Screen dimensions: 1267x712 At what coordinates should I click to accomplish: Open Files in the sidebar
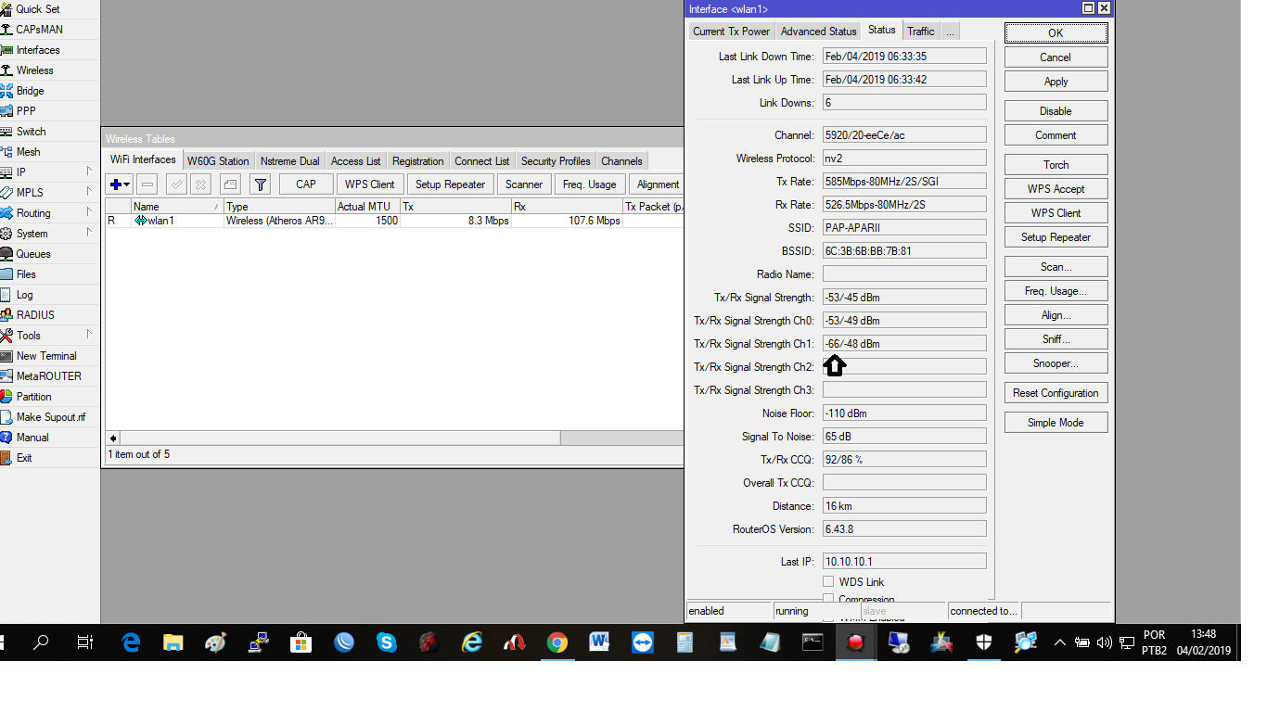point(26,274)
